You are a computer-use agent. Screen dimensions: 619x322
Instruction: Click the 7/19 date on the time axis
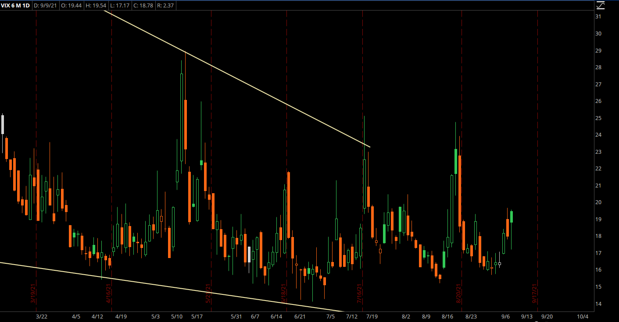[372, 316]
